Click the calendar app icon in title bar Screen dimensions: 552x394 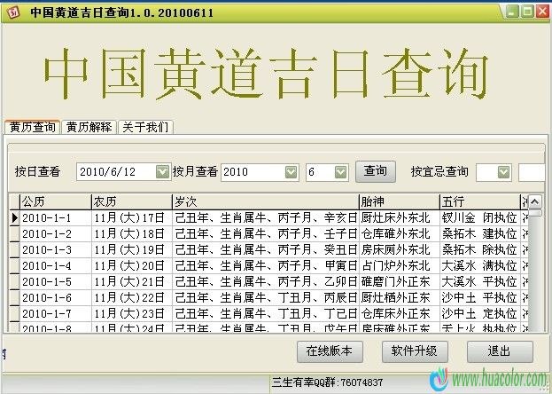(13, 12)
